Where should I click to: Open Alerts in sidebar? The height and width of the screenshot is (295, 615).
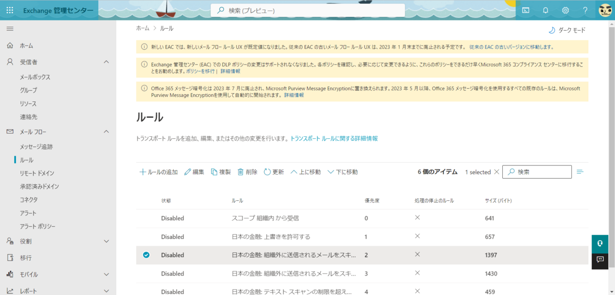(29, 213)
